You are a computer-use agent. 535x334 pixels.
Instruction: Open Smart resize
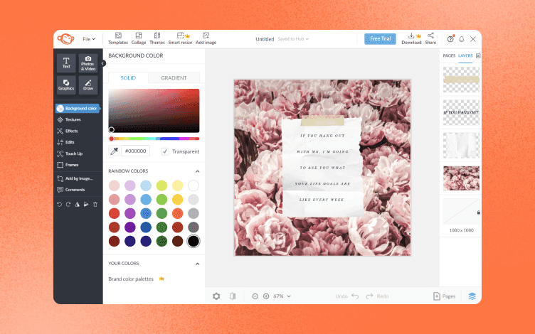180,38
